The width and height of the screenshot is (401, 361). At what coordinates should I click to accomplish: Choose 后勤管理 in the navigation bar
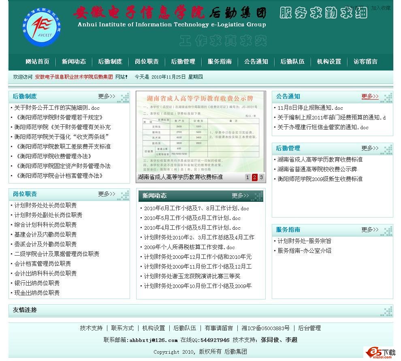pos(183,62)
